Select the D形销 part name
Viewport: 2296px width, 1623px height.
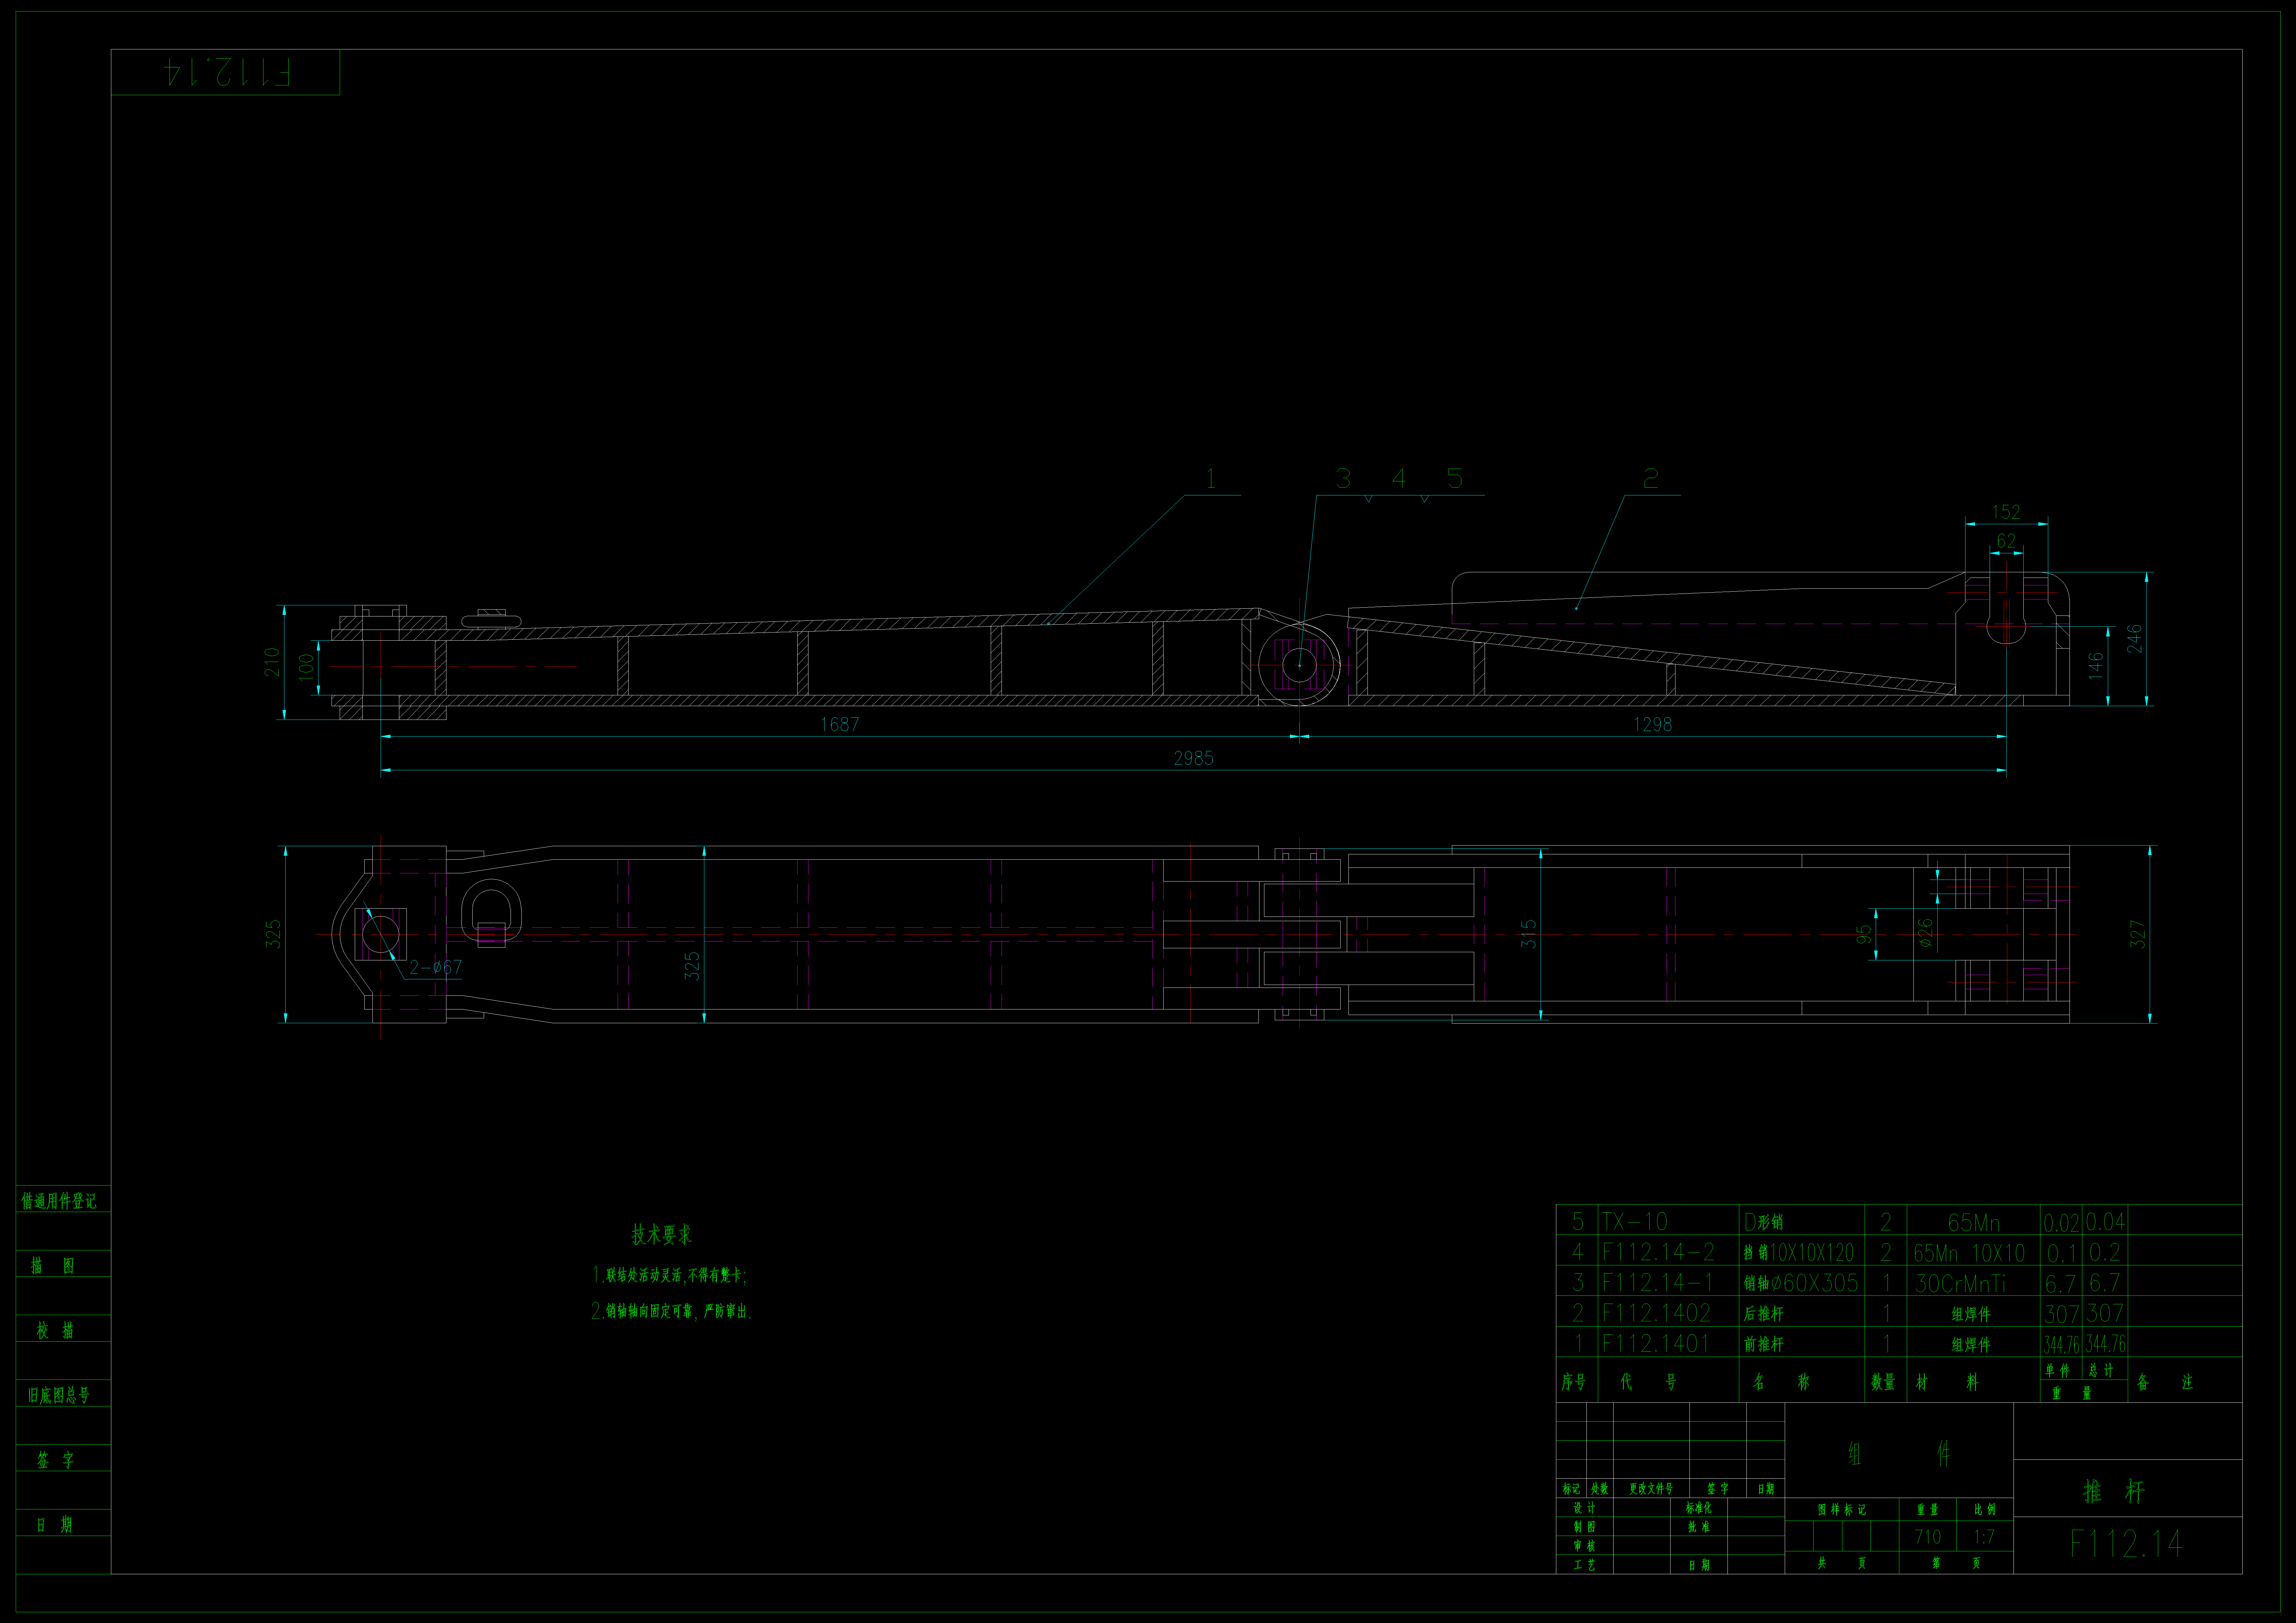(x=1764, y=1222)
